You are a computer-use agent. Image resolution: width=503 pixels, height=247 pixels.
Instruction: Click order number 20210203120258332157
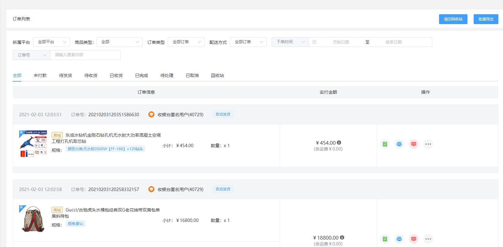114,189
